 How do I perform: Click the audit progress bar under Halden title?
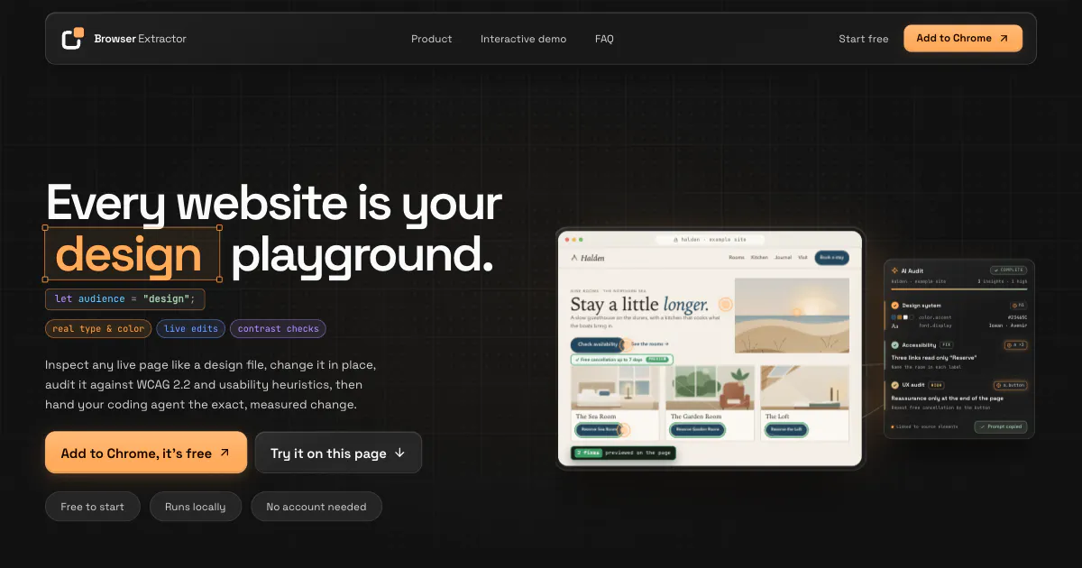(x=959, y=289)
